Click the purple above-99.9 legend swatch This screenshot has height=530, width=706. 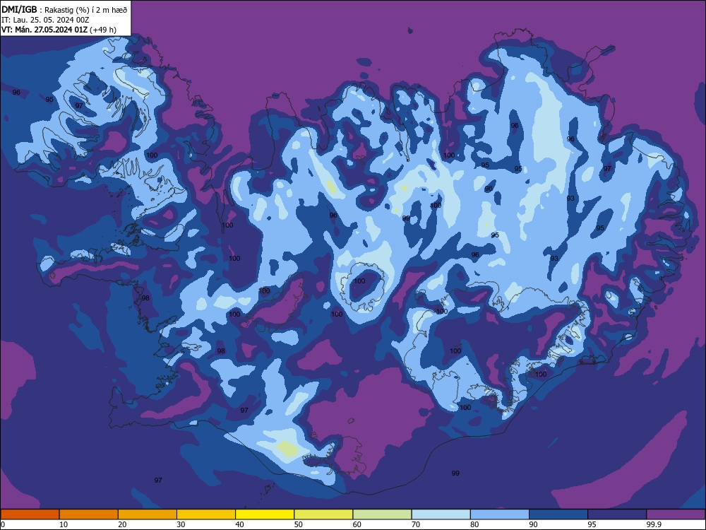[x=676, y=514]
